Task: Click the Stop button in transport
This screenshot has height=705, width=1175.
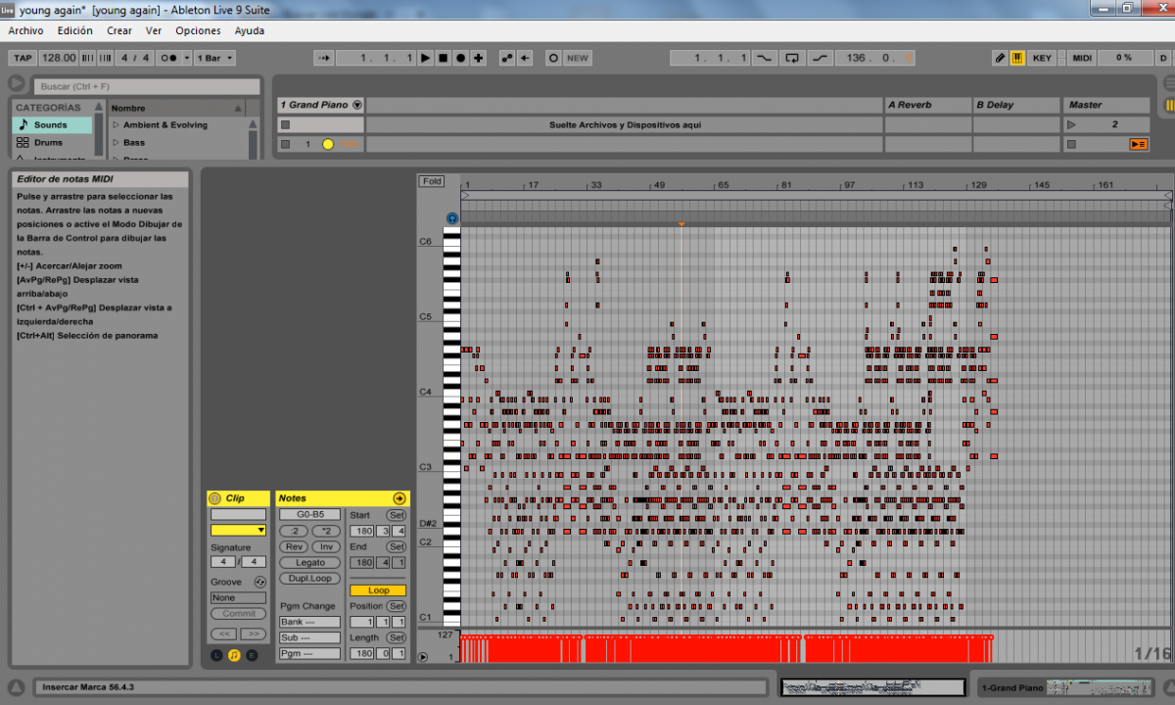Action: [443, 58]
